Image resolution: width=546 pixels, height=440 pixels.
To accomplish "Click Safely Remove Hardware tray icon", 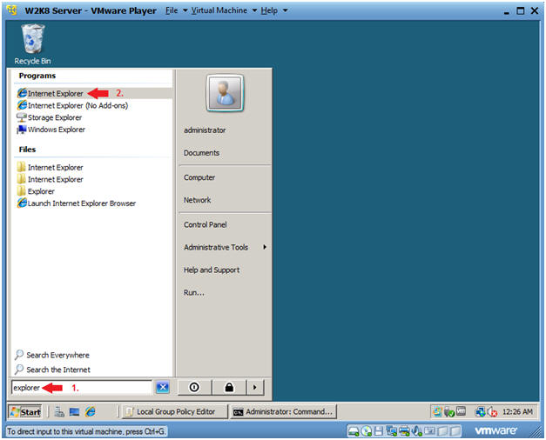I will [x=449, y=412].
